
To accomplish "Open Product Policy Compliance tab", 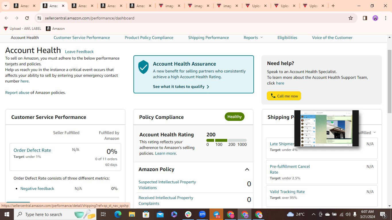I will point(149,38).
